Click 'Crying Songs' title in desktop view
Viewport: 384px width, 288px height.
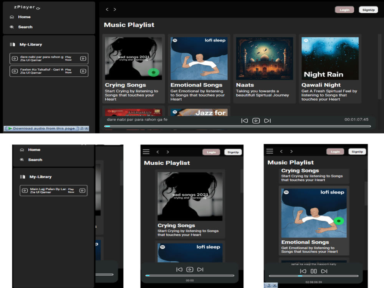click(x=126, y=85)
